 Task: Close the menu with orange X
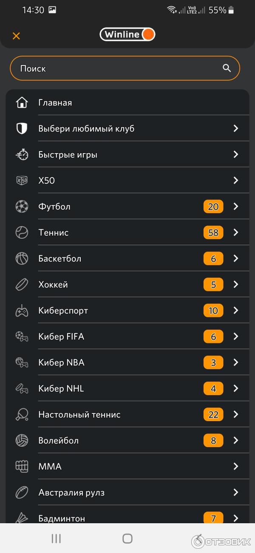click(16, 36)
